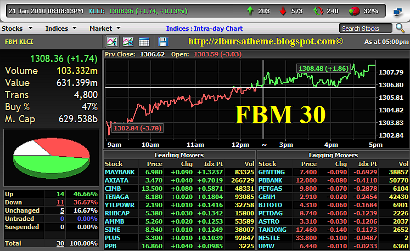
Task: Select CIMB in Leading Movers
Action: tap(113, 189)
